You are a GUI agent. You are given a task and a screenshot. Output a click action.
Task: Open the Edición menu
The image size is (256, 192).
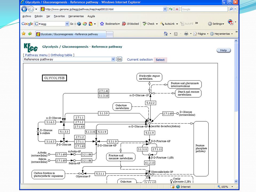[38, 16]
